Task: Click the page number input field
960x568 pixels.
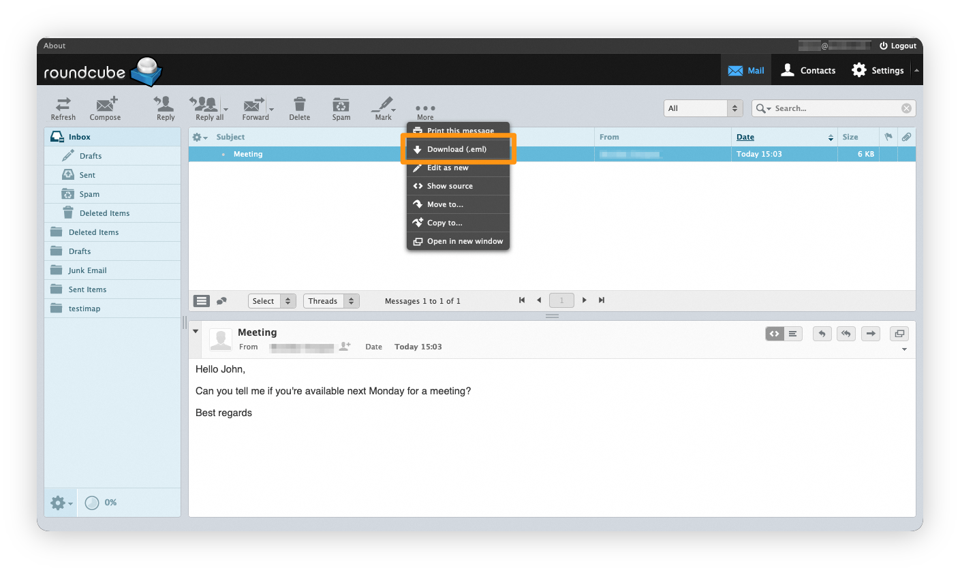Action: (x=561, y=300)
